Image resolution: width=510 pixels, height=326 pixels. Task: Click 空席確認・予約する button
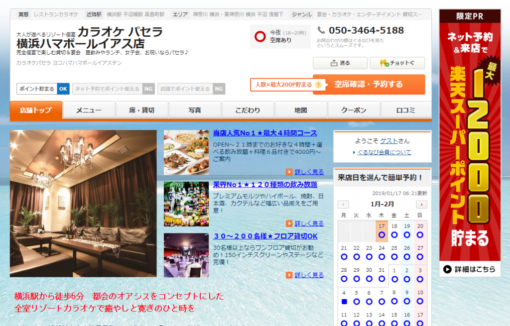pyautogui.click(x=369, y=85)
